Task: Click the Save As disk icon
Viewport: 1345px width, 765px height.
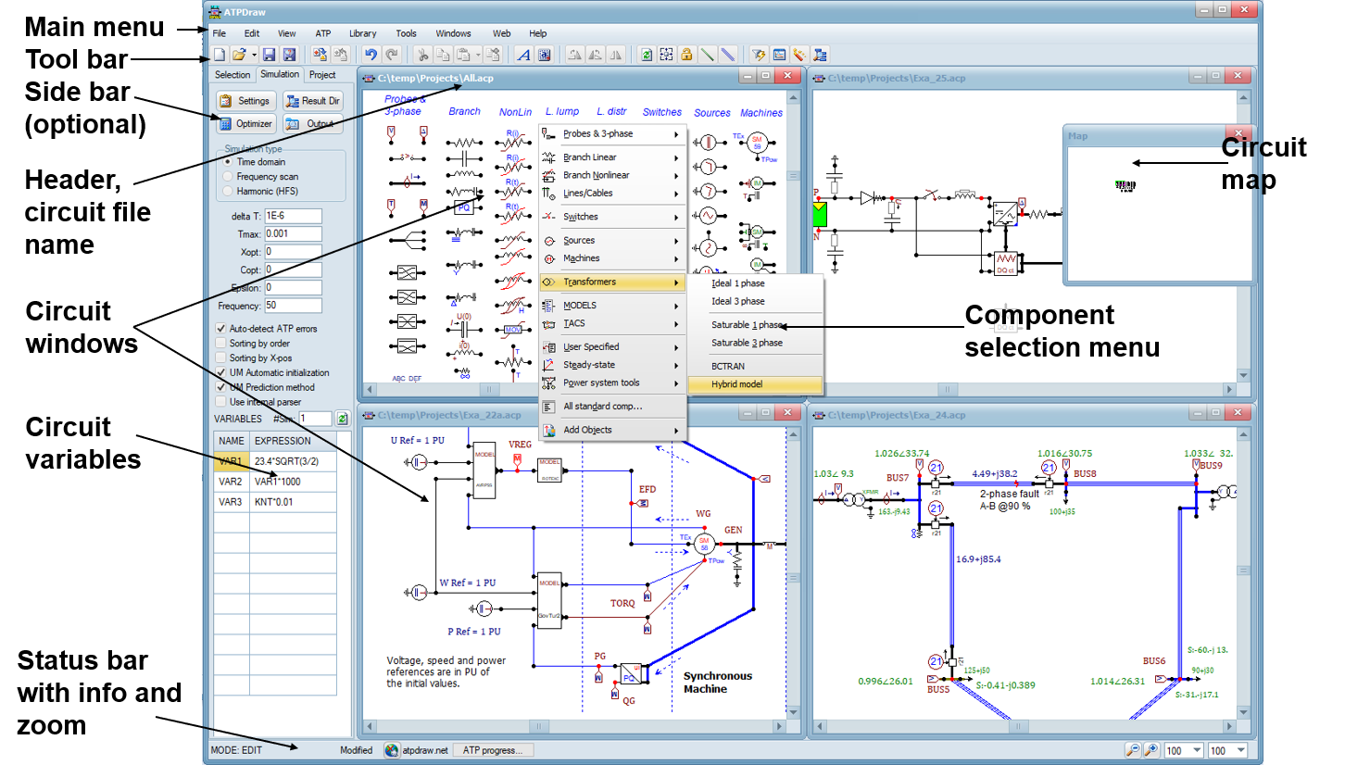Action: pos(288,55)
